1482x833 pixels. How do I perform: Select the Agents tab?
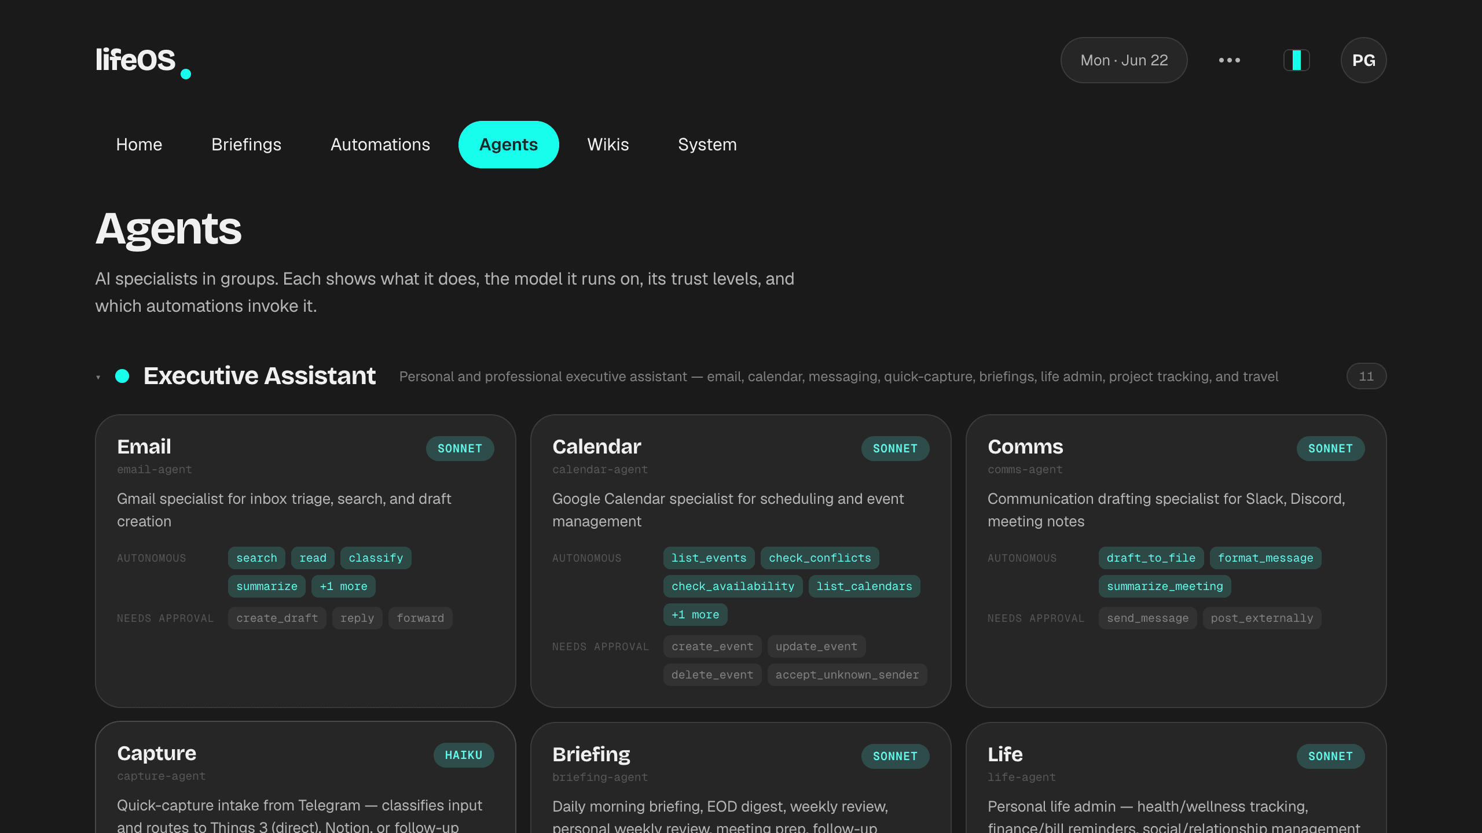click(x=508, y=145)
